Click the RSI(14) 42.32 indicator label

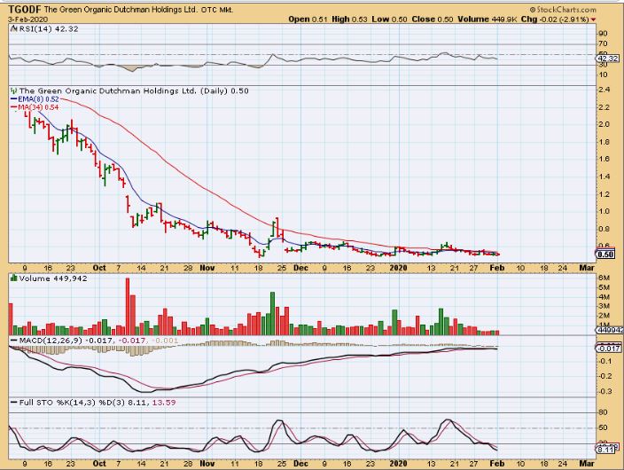(x=49, y=28)
